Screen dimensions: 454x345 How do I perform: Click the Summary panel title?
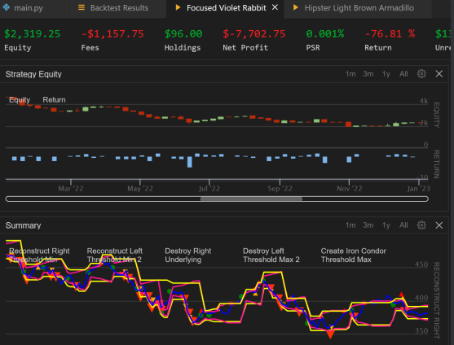pos(23,225)
